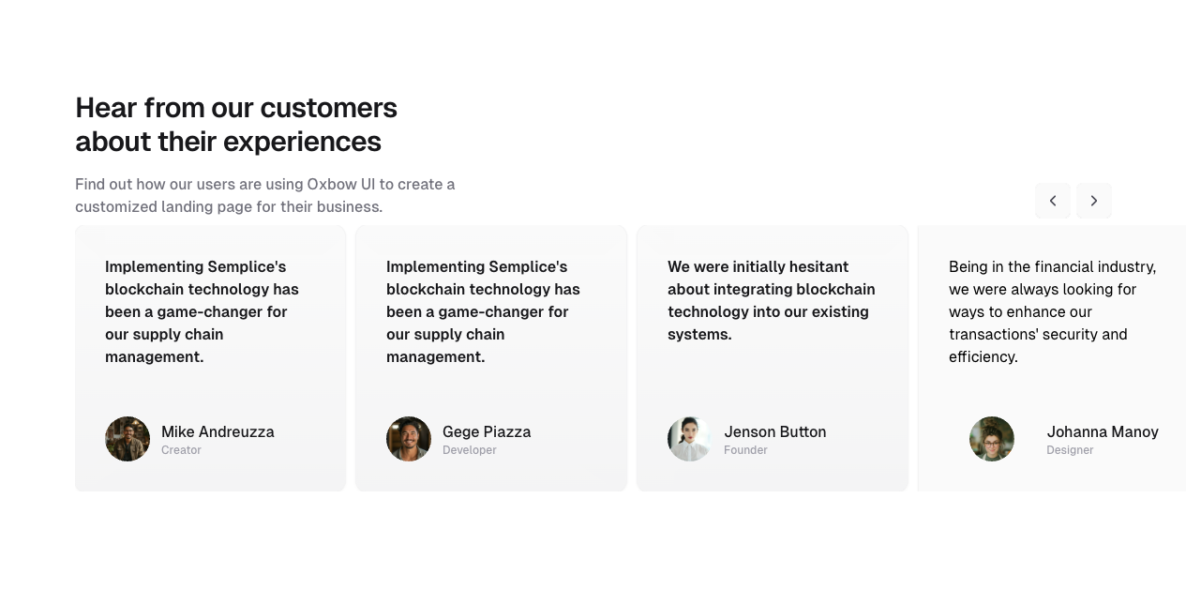Select the name Johanna Manoy
The image size is (1186, 589).
coord(1103,432)
